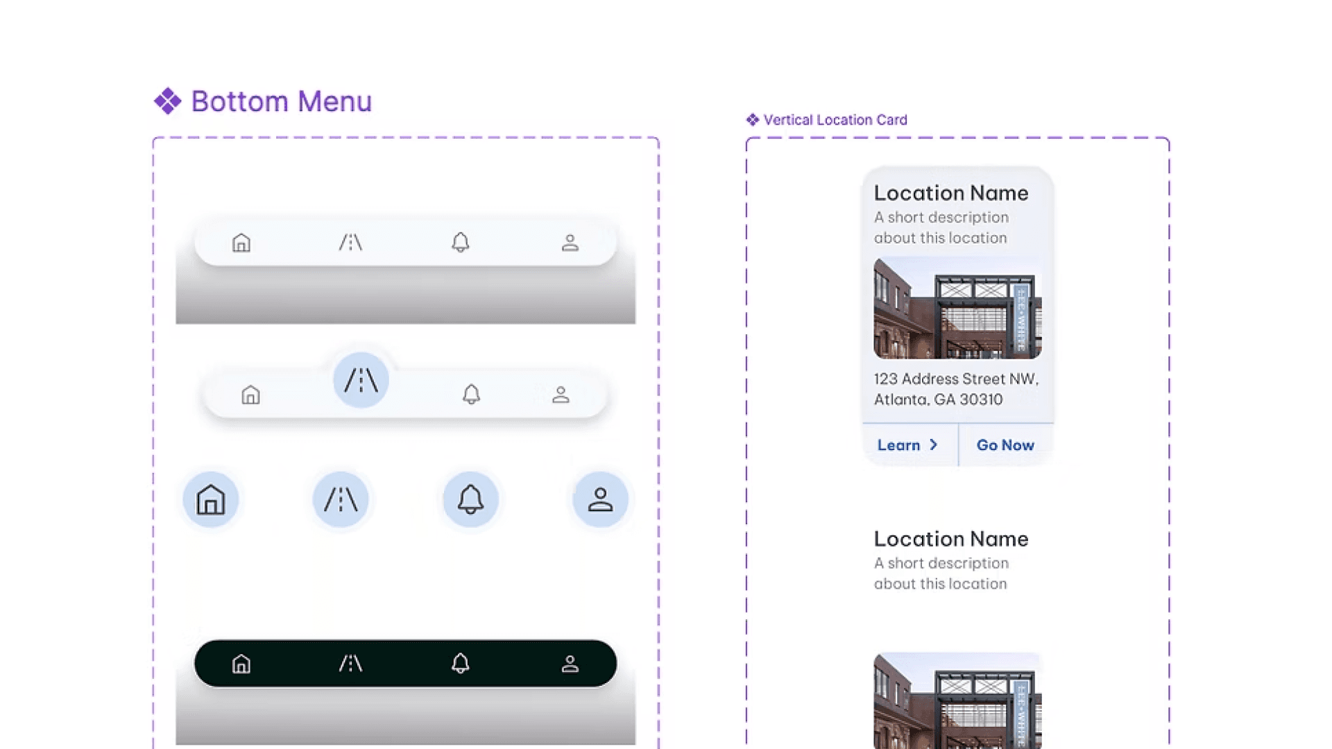Click the large blue circular road button

coord(341,499)
